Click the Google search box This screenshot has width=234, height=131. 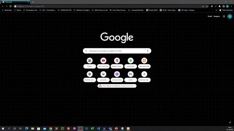tap(117, 51)
